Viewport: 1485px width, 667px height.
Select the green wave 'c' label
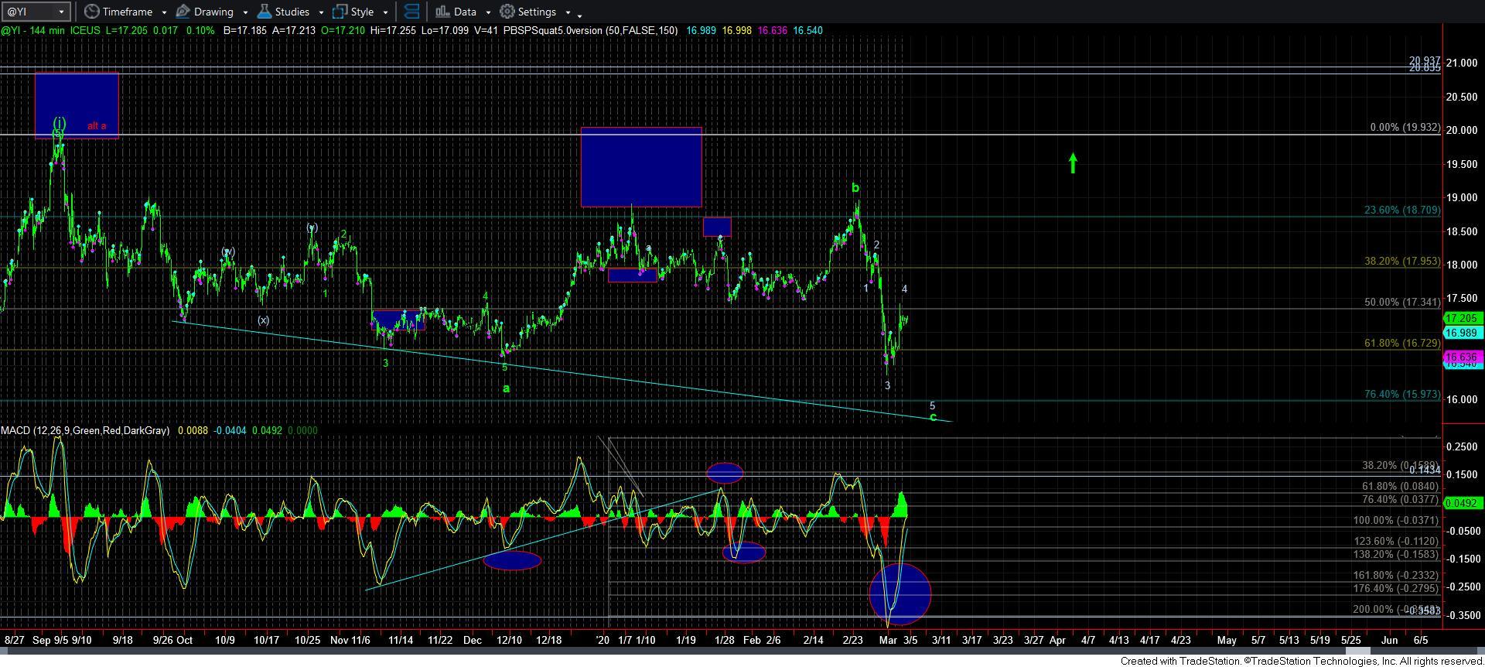(x=934, y=417)
